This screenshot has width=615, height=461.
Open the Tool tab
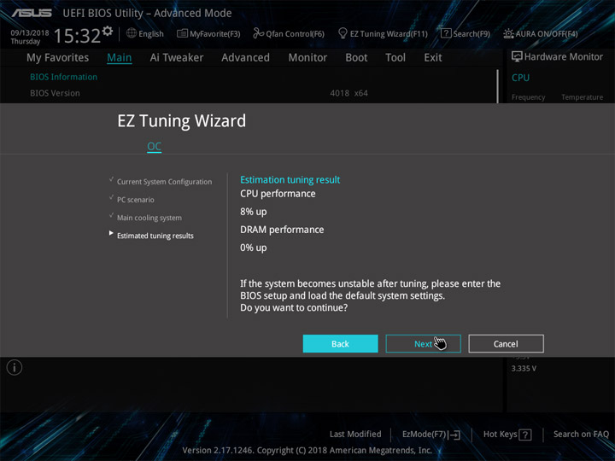(x=395, y=58)
